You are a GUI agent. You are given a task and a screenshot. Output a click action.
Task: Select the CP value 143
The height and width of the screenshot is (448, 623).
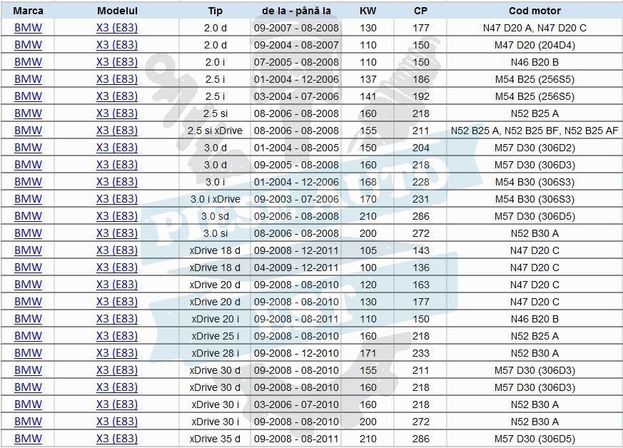(420, 250)
